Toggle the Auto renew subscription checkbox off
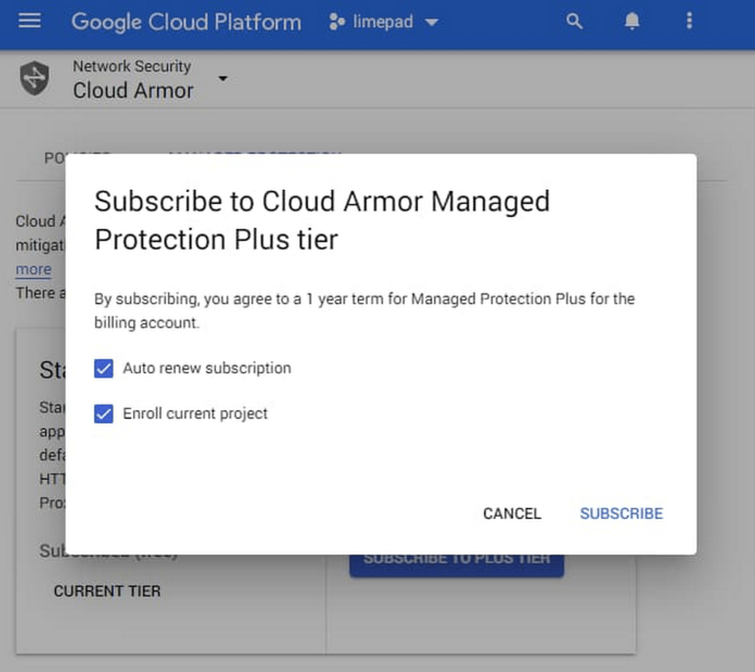The height and width of the screenshot is (672, 755). tap(103, 368)
